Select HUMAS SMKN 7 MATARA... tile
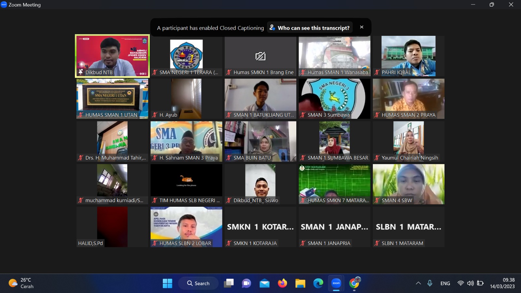 click(x=334, y=184)
